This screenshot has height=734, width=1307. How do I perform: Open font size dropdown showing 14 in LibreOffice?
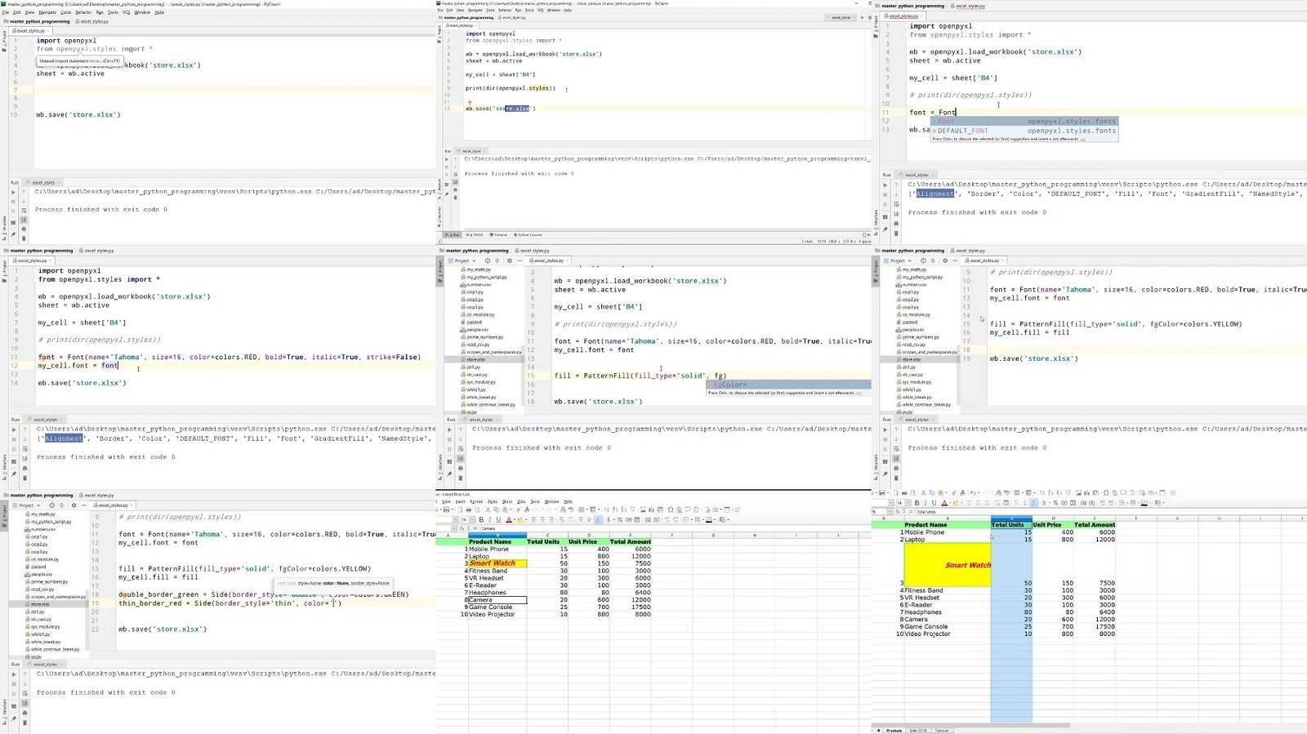click(x=472, y=519)
